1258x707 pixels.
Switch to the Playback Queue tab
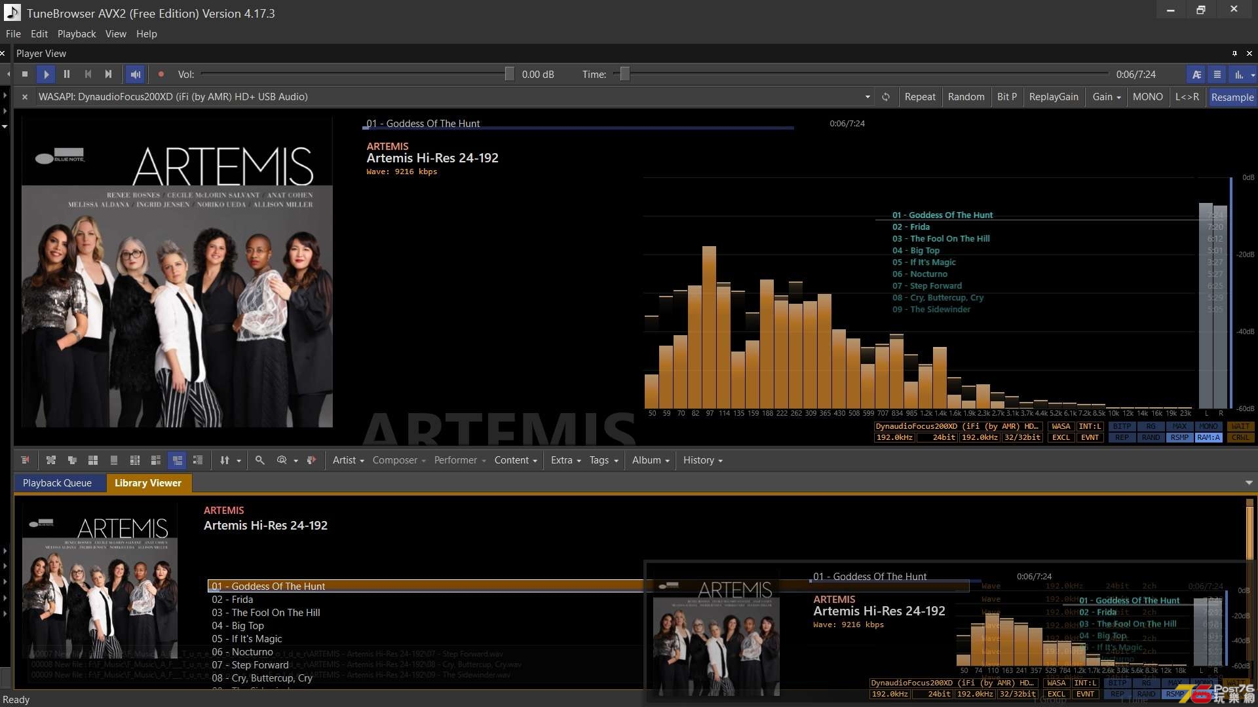pos(57,483)
